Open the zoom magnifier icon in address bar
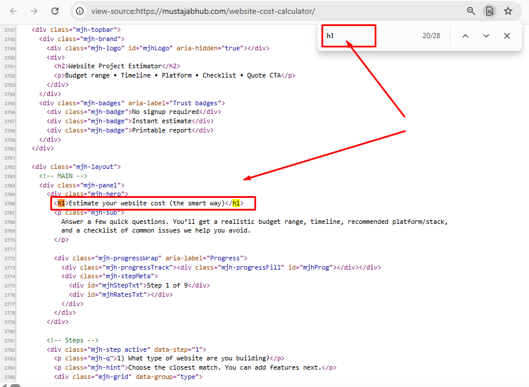The height and width of the screenshot is (387, 529). (x=471, y=11)
